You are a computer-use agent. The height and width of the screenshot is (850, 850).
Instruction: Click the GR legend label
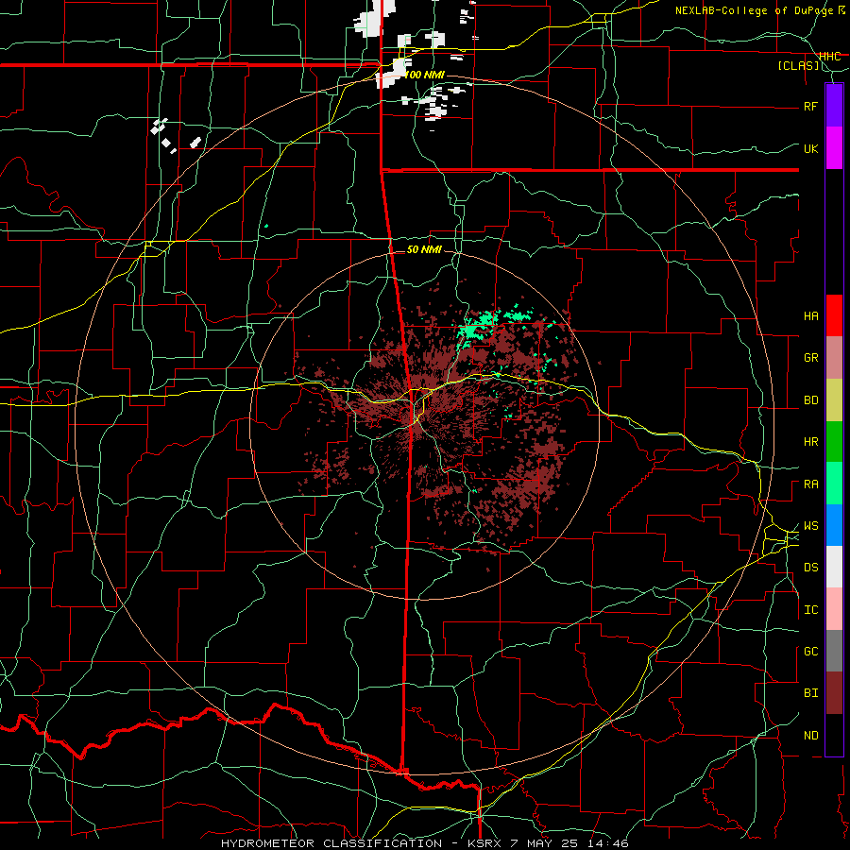pos(810,358)
